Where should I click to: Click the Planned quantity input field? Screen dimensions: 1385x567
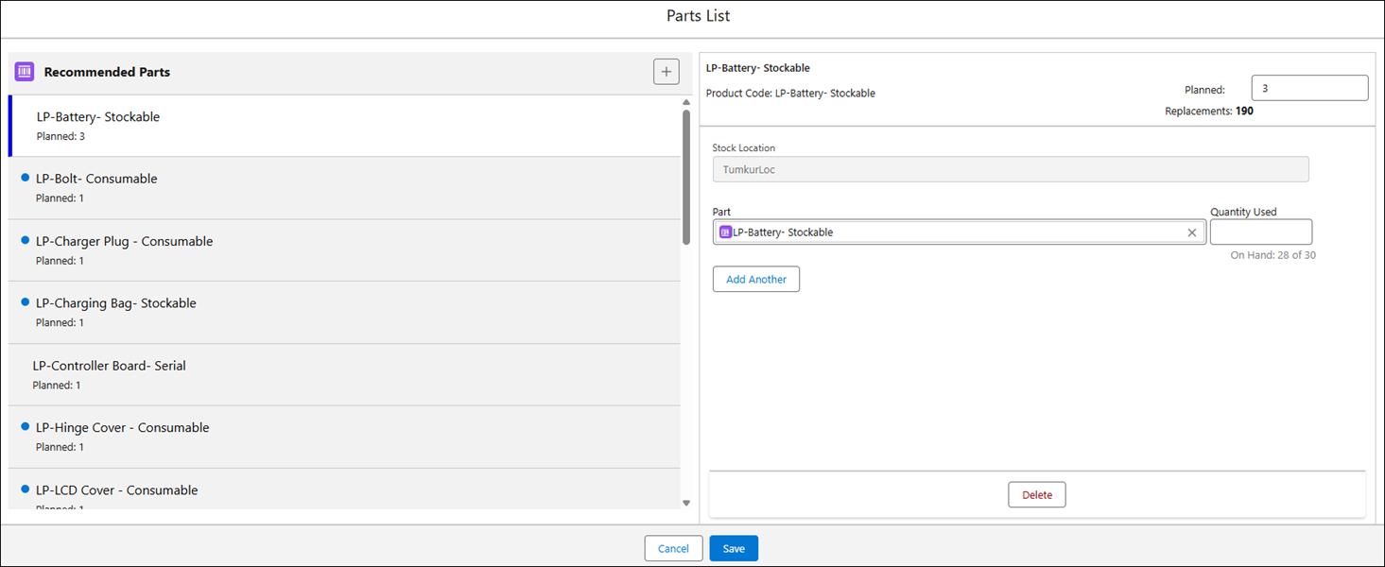click(x=1309, y=88)
